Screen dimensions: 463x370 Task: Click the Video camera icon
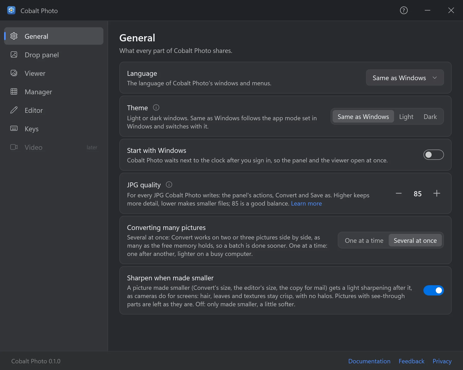[14, 147]
